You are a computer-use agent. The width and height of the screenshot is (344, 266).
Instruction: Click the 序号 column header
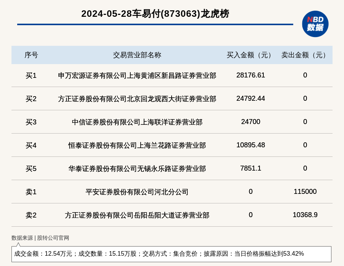tap(31, 55)
